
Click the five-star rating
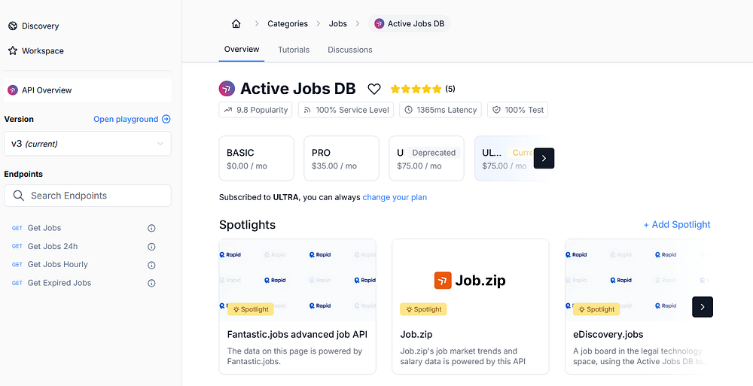[x=416, y=89]
